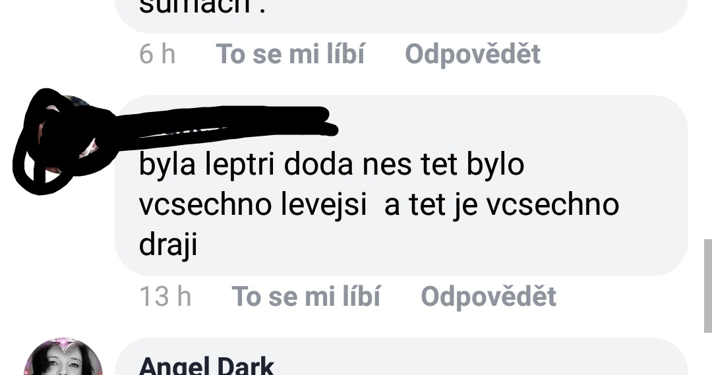Click the page scrollbar thumb
This screenshot has width=712, height=375.
point(708,286)
